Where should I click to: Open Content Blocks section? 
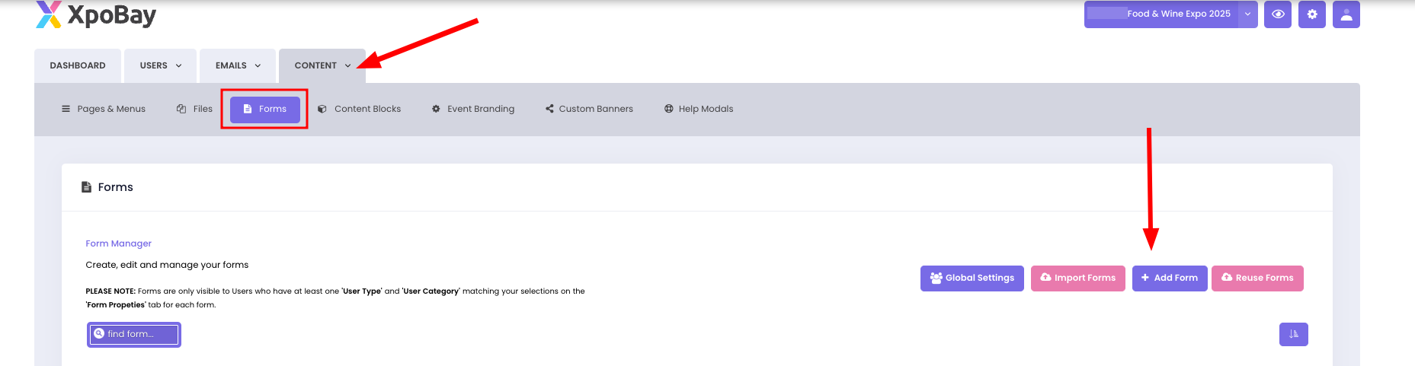pos(360,109)
